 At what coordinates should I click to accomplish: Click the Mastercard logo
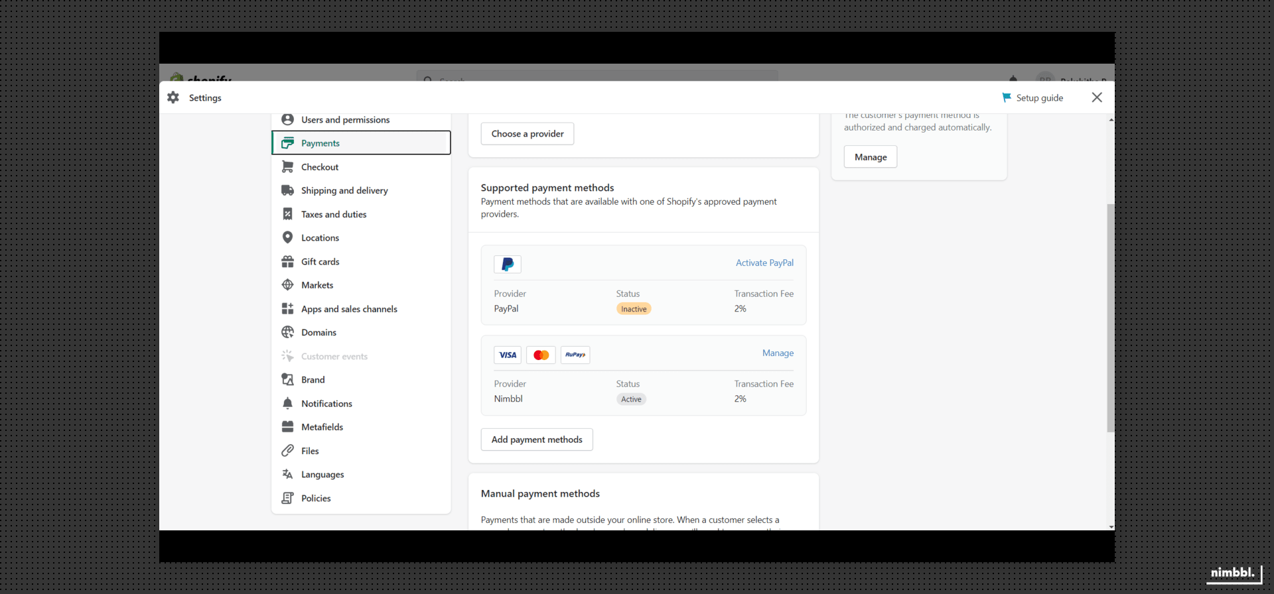(x=541, y=355)
